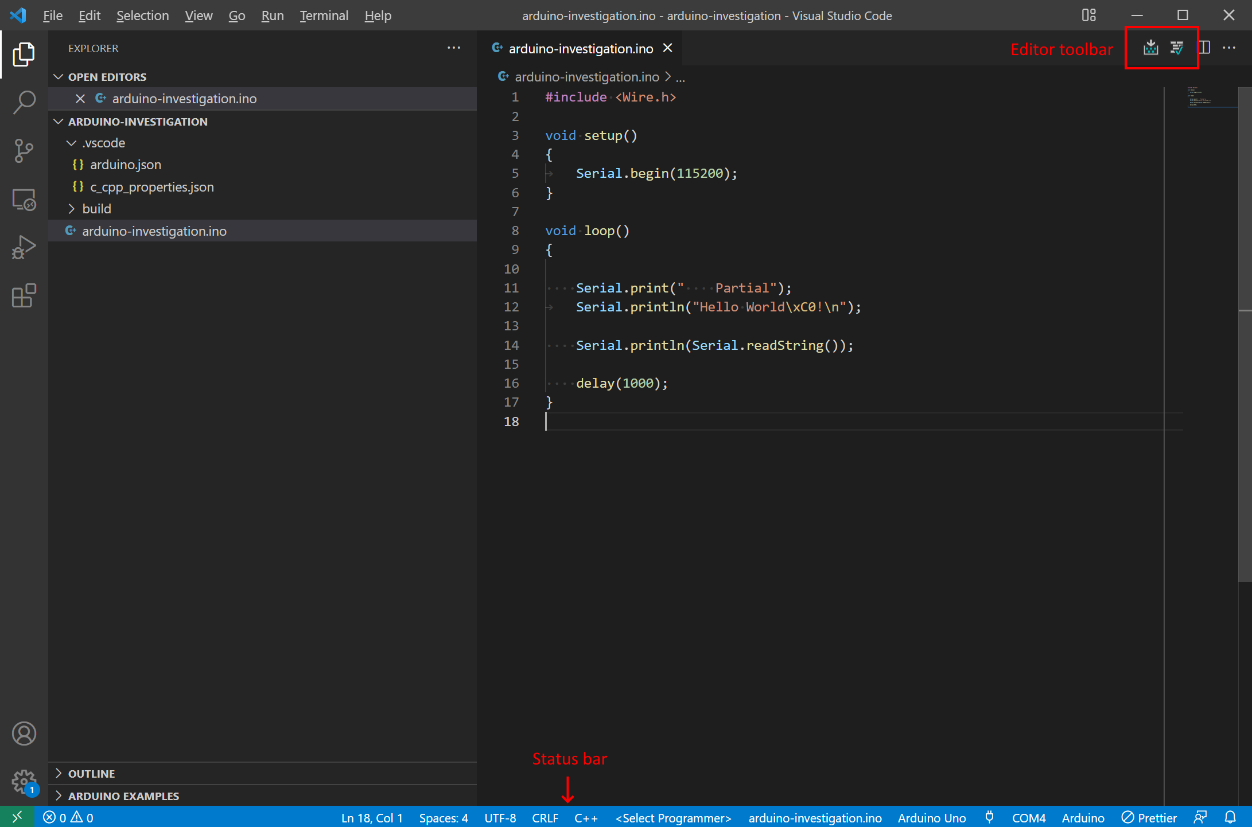Open the Manage gear settings icon
Viewport: 1252px width, 827px height.
coord(24,782)
